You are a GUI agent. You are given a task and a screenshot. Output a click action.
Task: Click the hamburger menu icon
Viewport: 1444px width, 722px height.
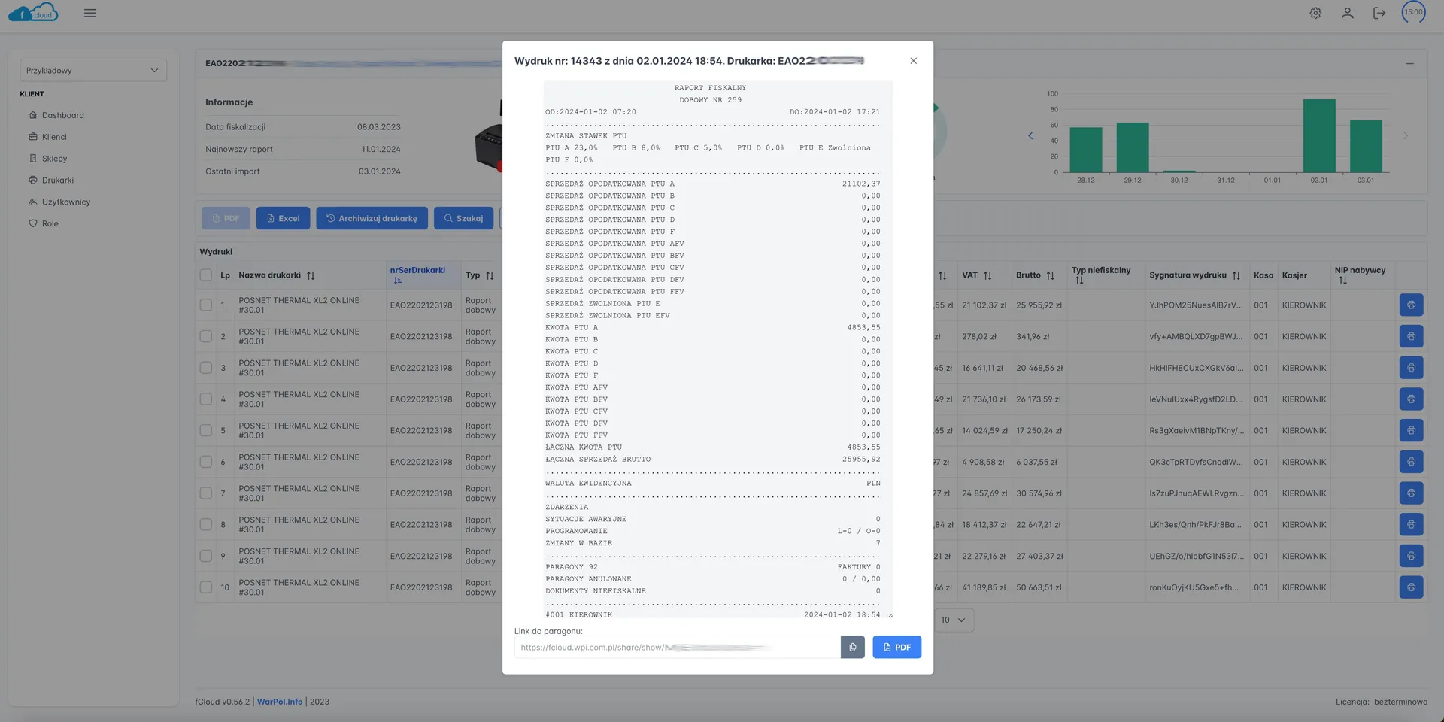tap(90, 13)
